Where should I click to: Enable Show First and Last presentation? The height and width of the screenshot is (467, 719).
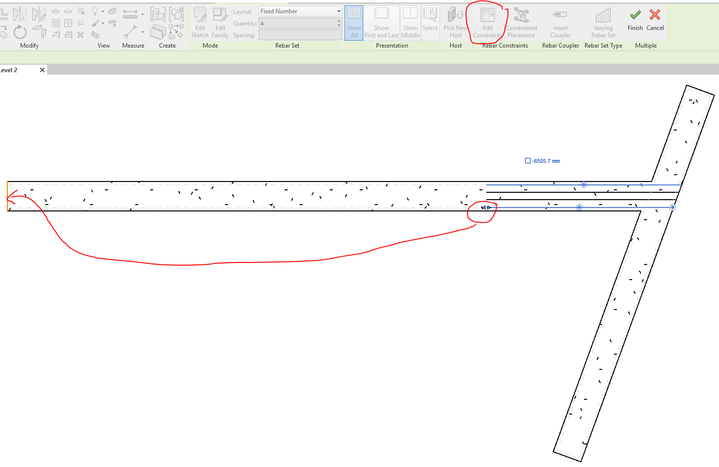tap(381, 22)
